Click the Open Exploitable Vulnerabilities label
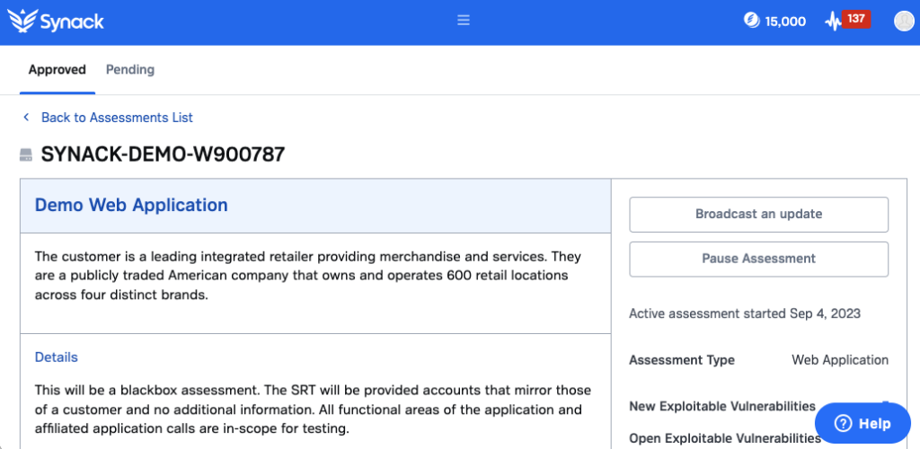Screen dimensions: 920x449 (725, 438)
